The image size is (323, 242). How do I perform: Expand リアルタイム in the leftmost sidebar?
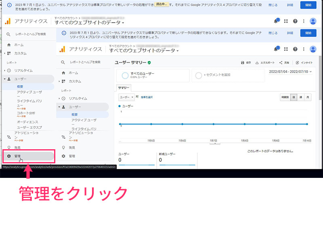point(4,71)
